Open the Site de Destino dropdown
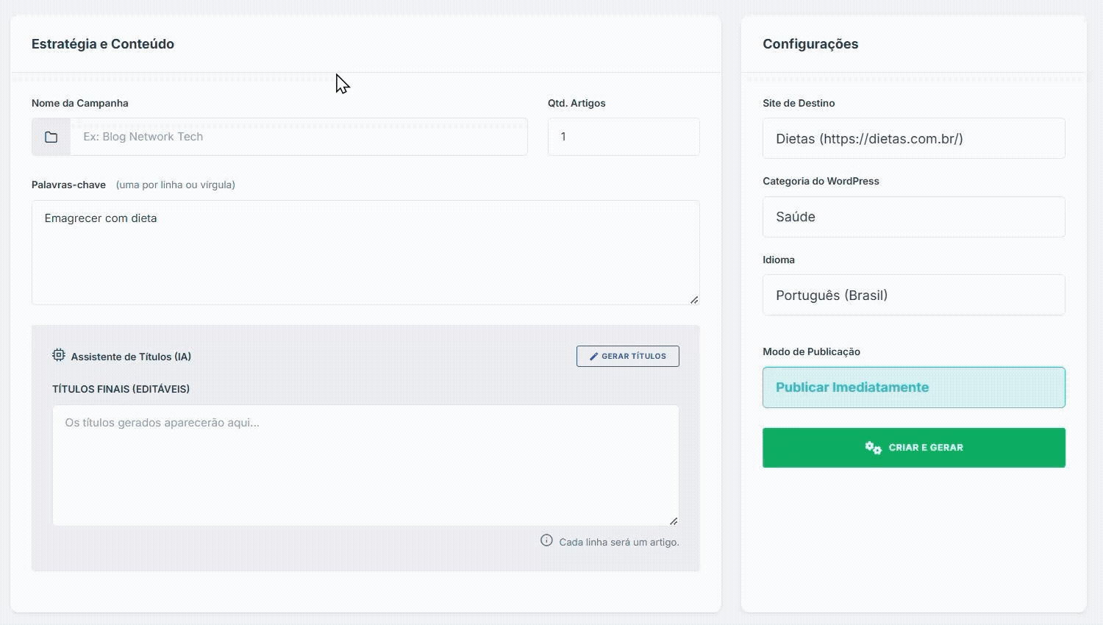Viewport: 1103px width, 625px height. [x=913, y=139]
